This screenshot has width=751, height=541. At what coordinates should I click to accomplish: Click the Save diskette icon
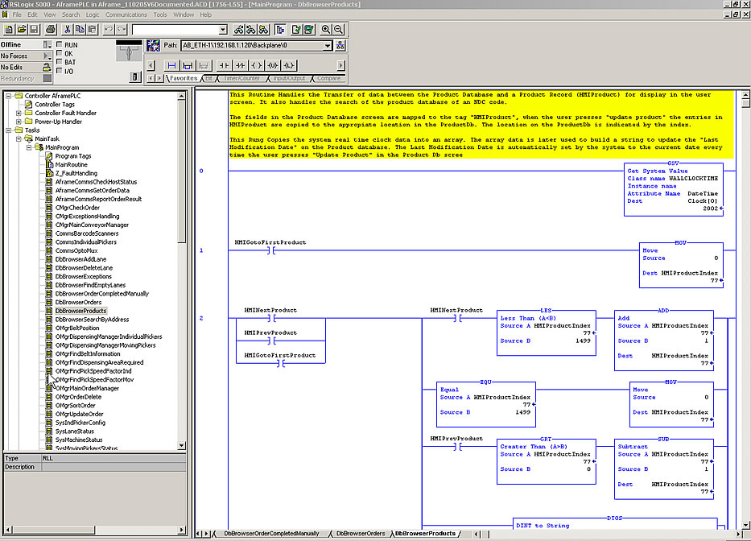[34, 30]
